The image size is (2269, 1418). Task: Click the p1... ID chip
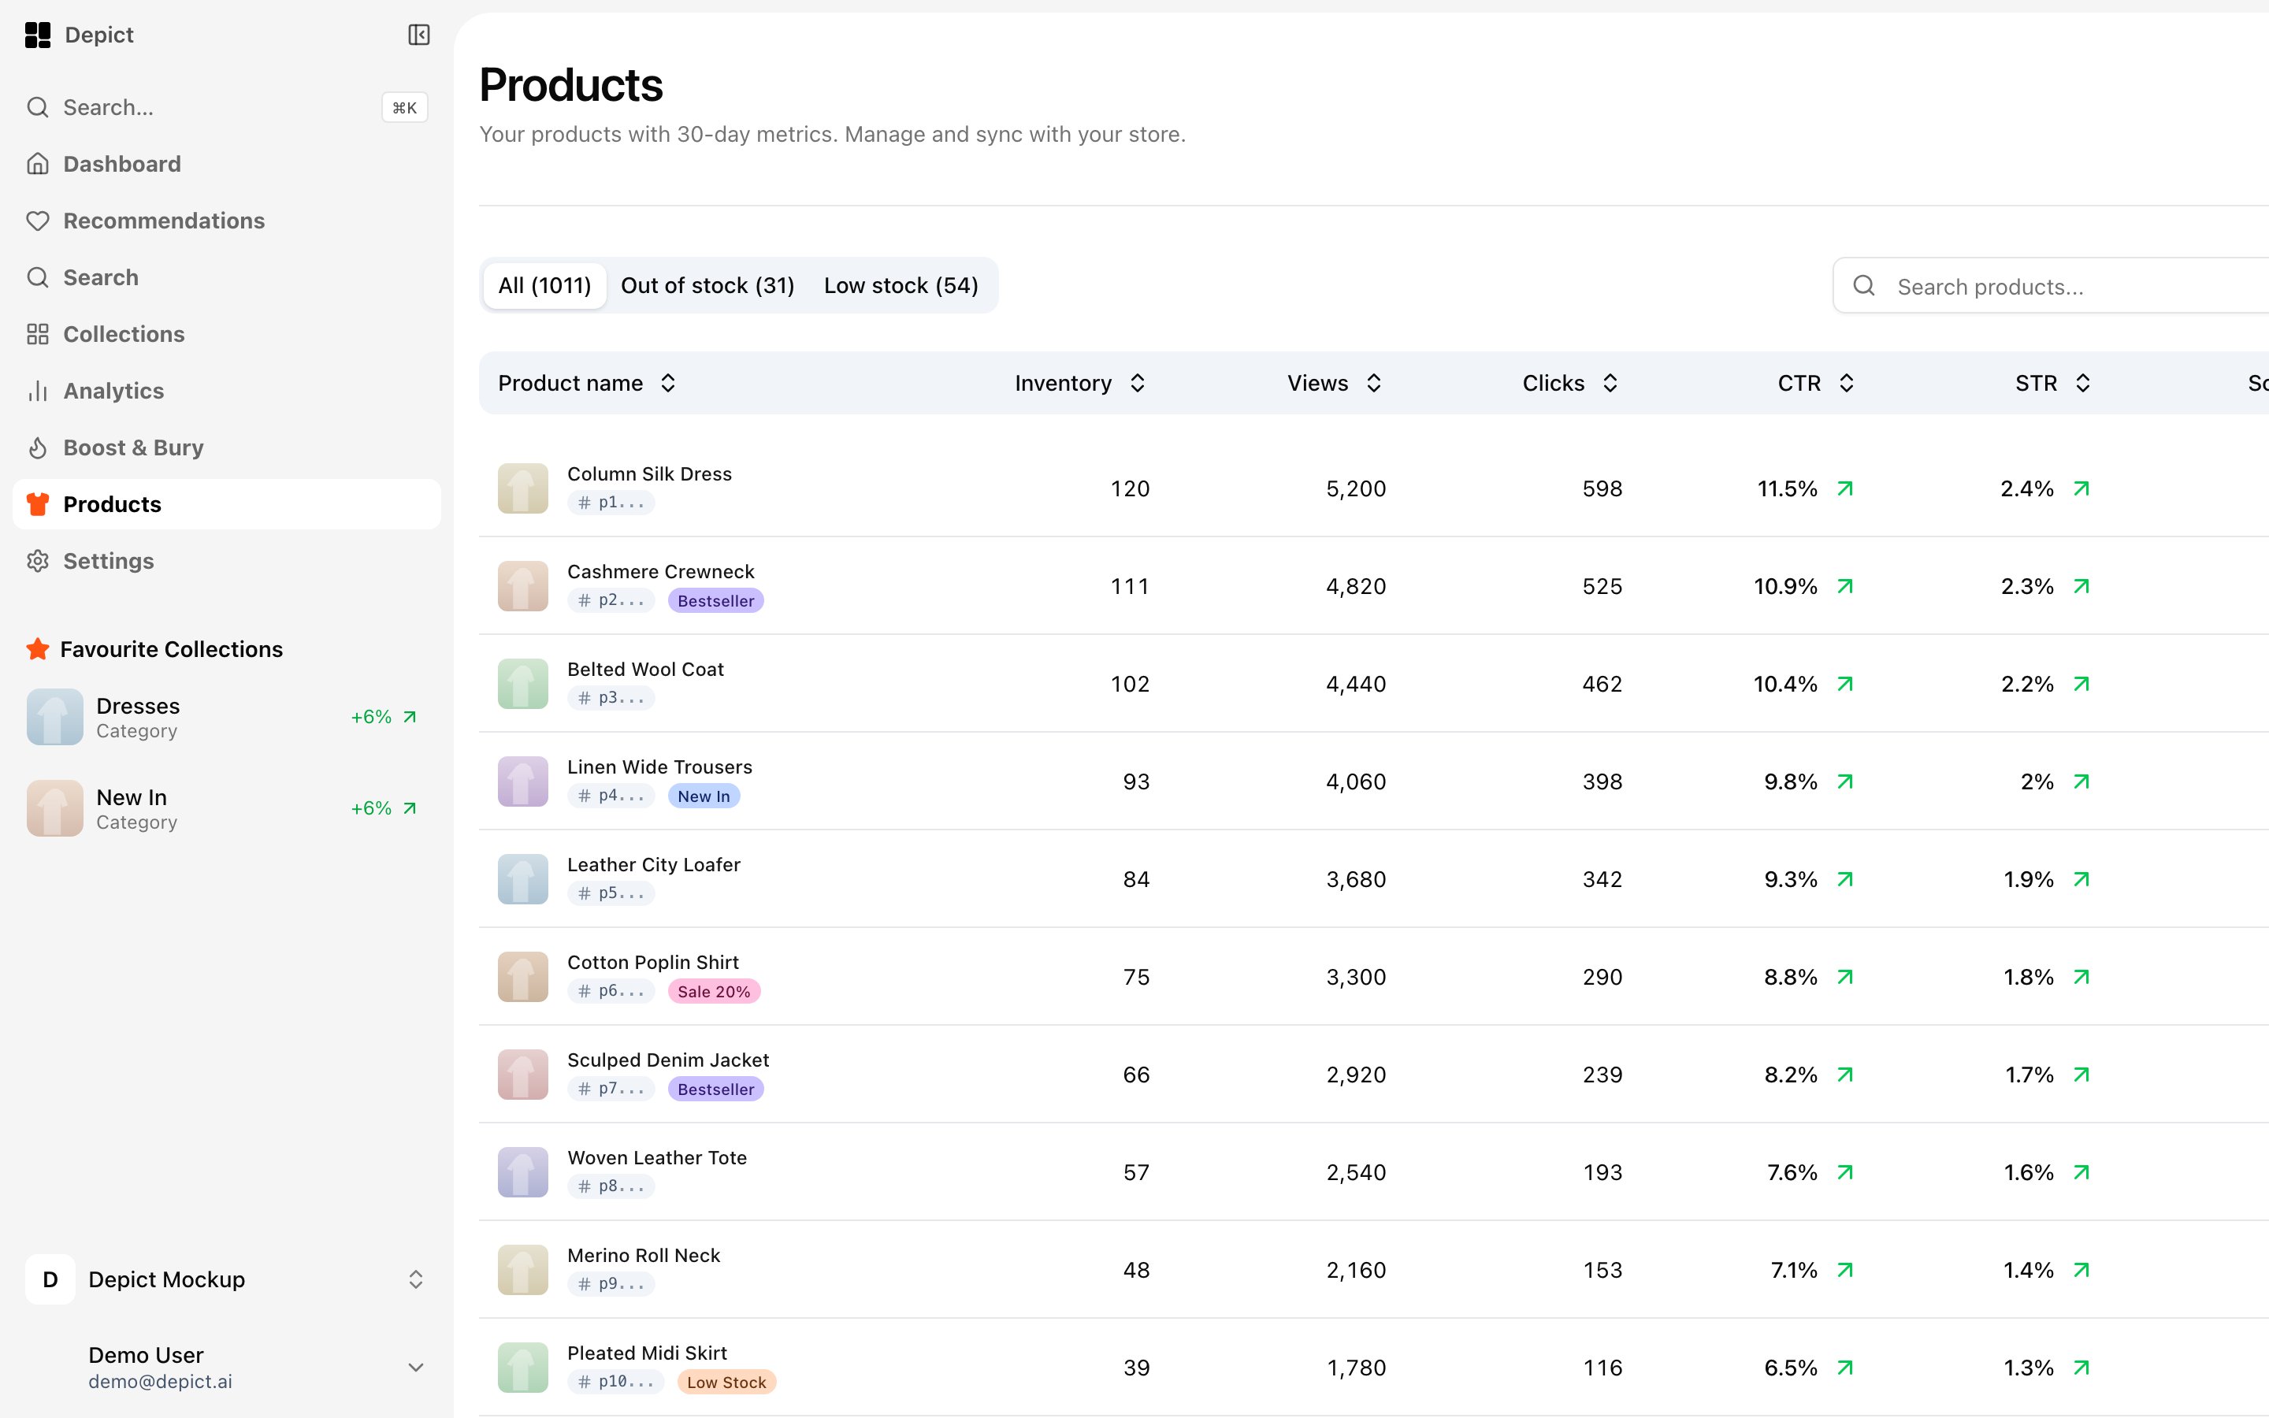(611, 503)
